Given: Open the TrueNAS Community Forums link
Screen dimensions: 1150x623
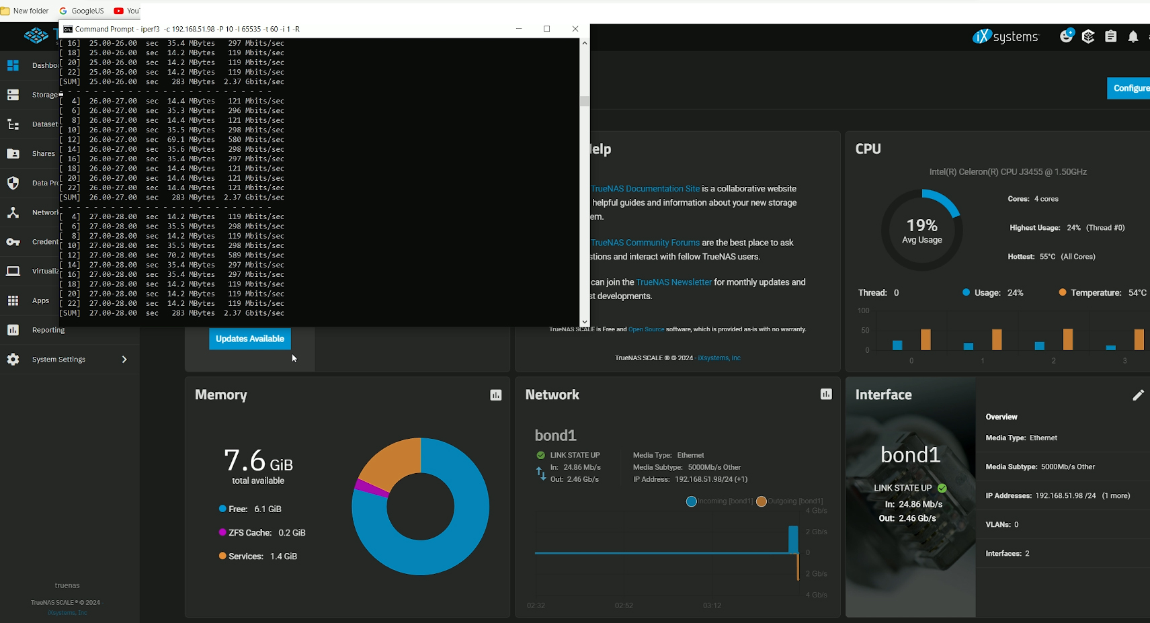Looking at the screenshot, I should pyautogui.click(x=645, y=243).
